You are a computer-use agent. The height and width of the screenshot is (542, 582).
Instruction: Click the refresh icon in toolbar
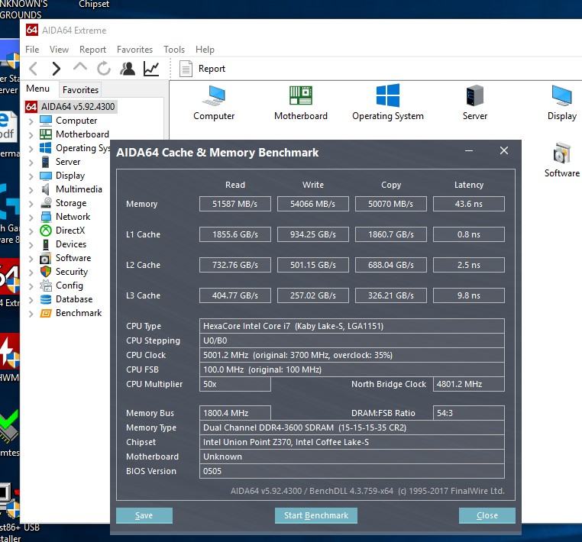click(104, 69)
